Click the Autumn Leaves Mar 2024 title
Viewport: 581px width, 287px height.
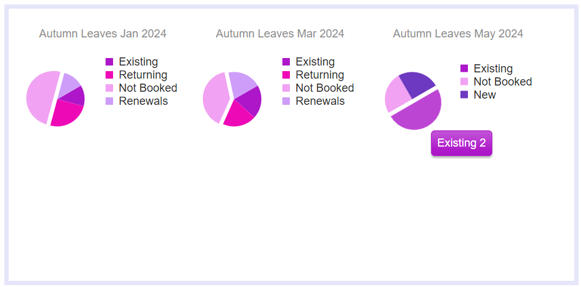click(x=280, y=34)
